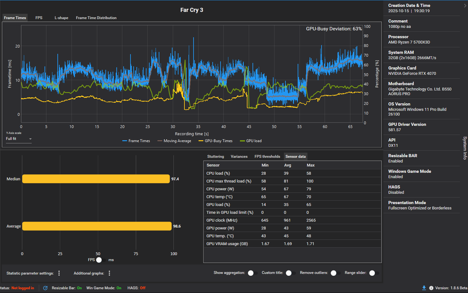Select the GPU temp. (°C) row

[x=292, y=236]
